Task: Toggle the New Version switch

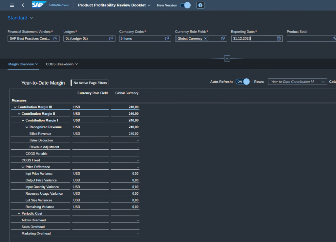Action: [x=185, y=5]
